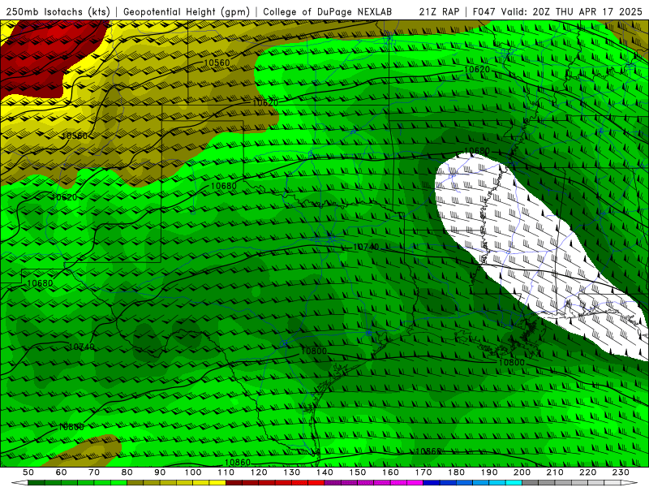The height and width of the screenshot is (487, 649).
Task: Click the "20Z THU APR 17 2025" valid time
Action: [587, 11]
